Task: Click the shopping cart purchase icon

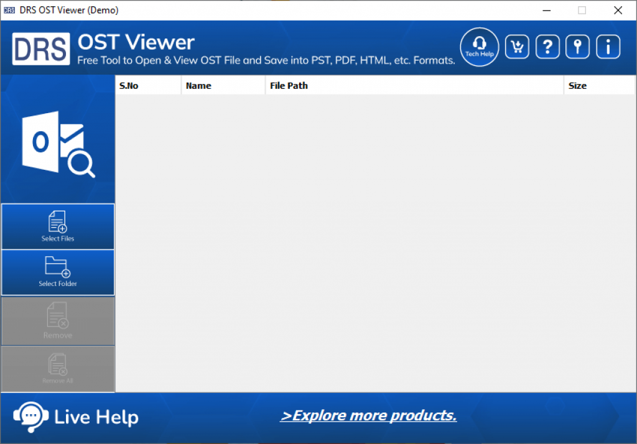Action: [517, 46]
